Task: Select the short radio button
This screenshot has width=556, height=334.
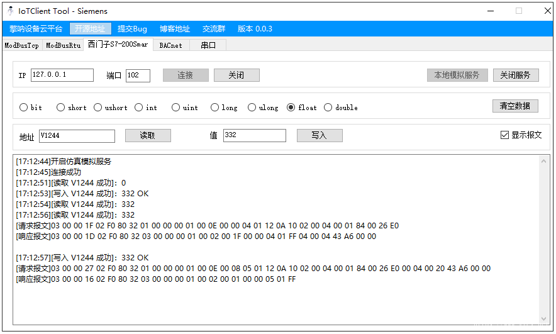Action: 71,108
